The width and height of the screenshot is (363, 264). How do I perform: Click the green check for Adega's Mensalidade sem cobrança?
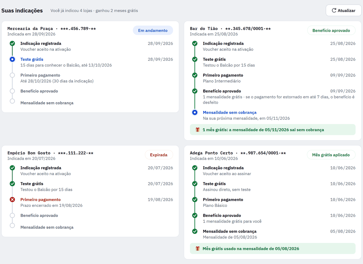pyautogui.click(x=195, y=231)
